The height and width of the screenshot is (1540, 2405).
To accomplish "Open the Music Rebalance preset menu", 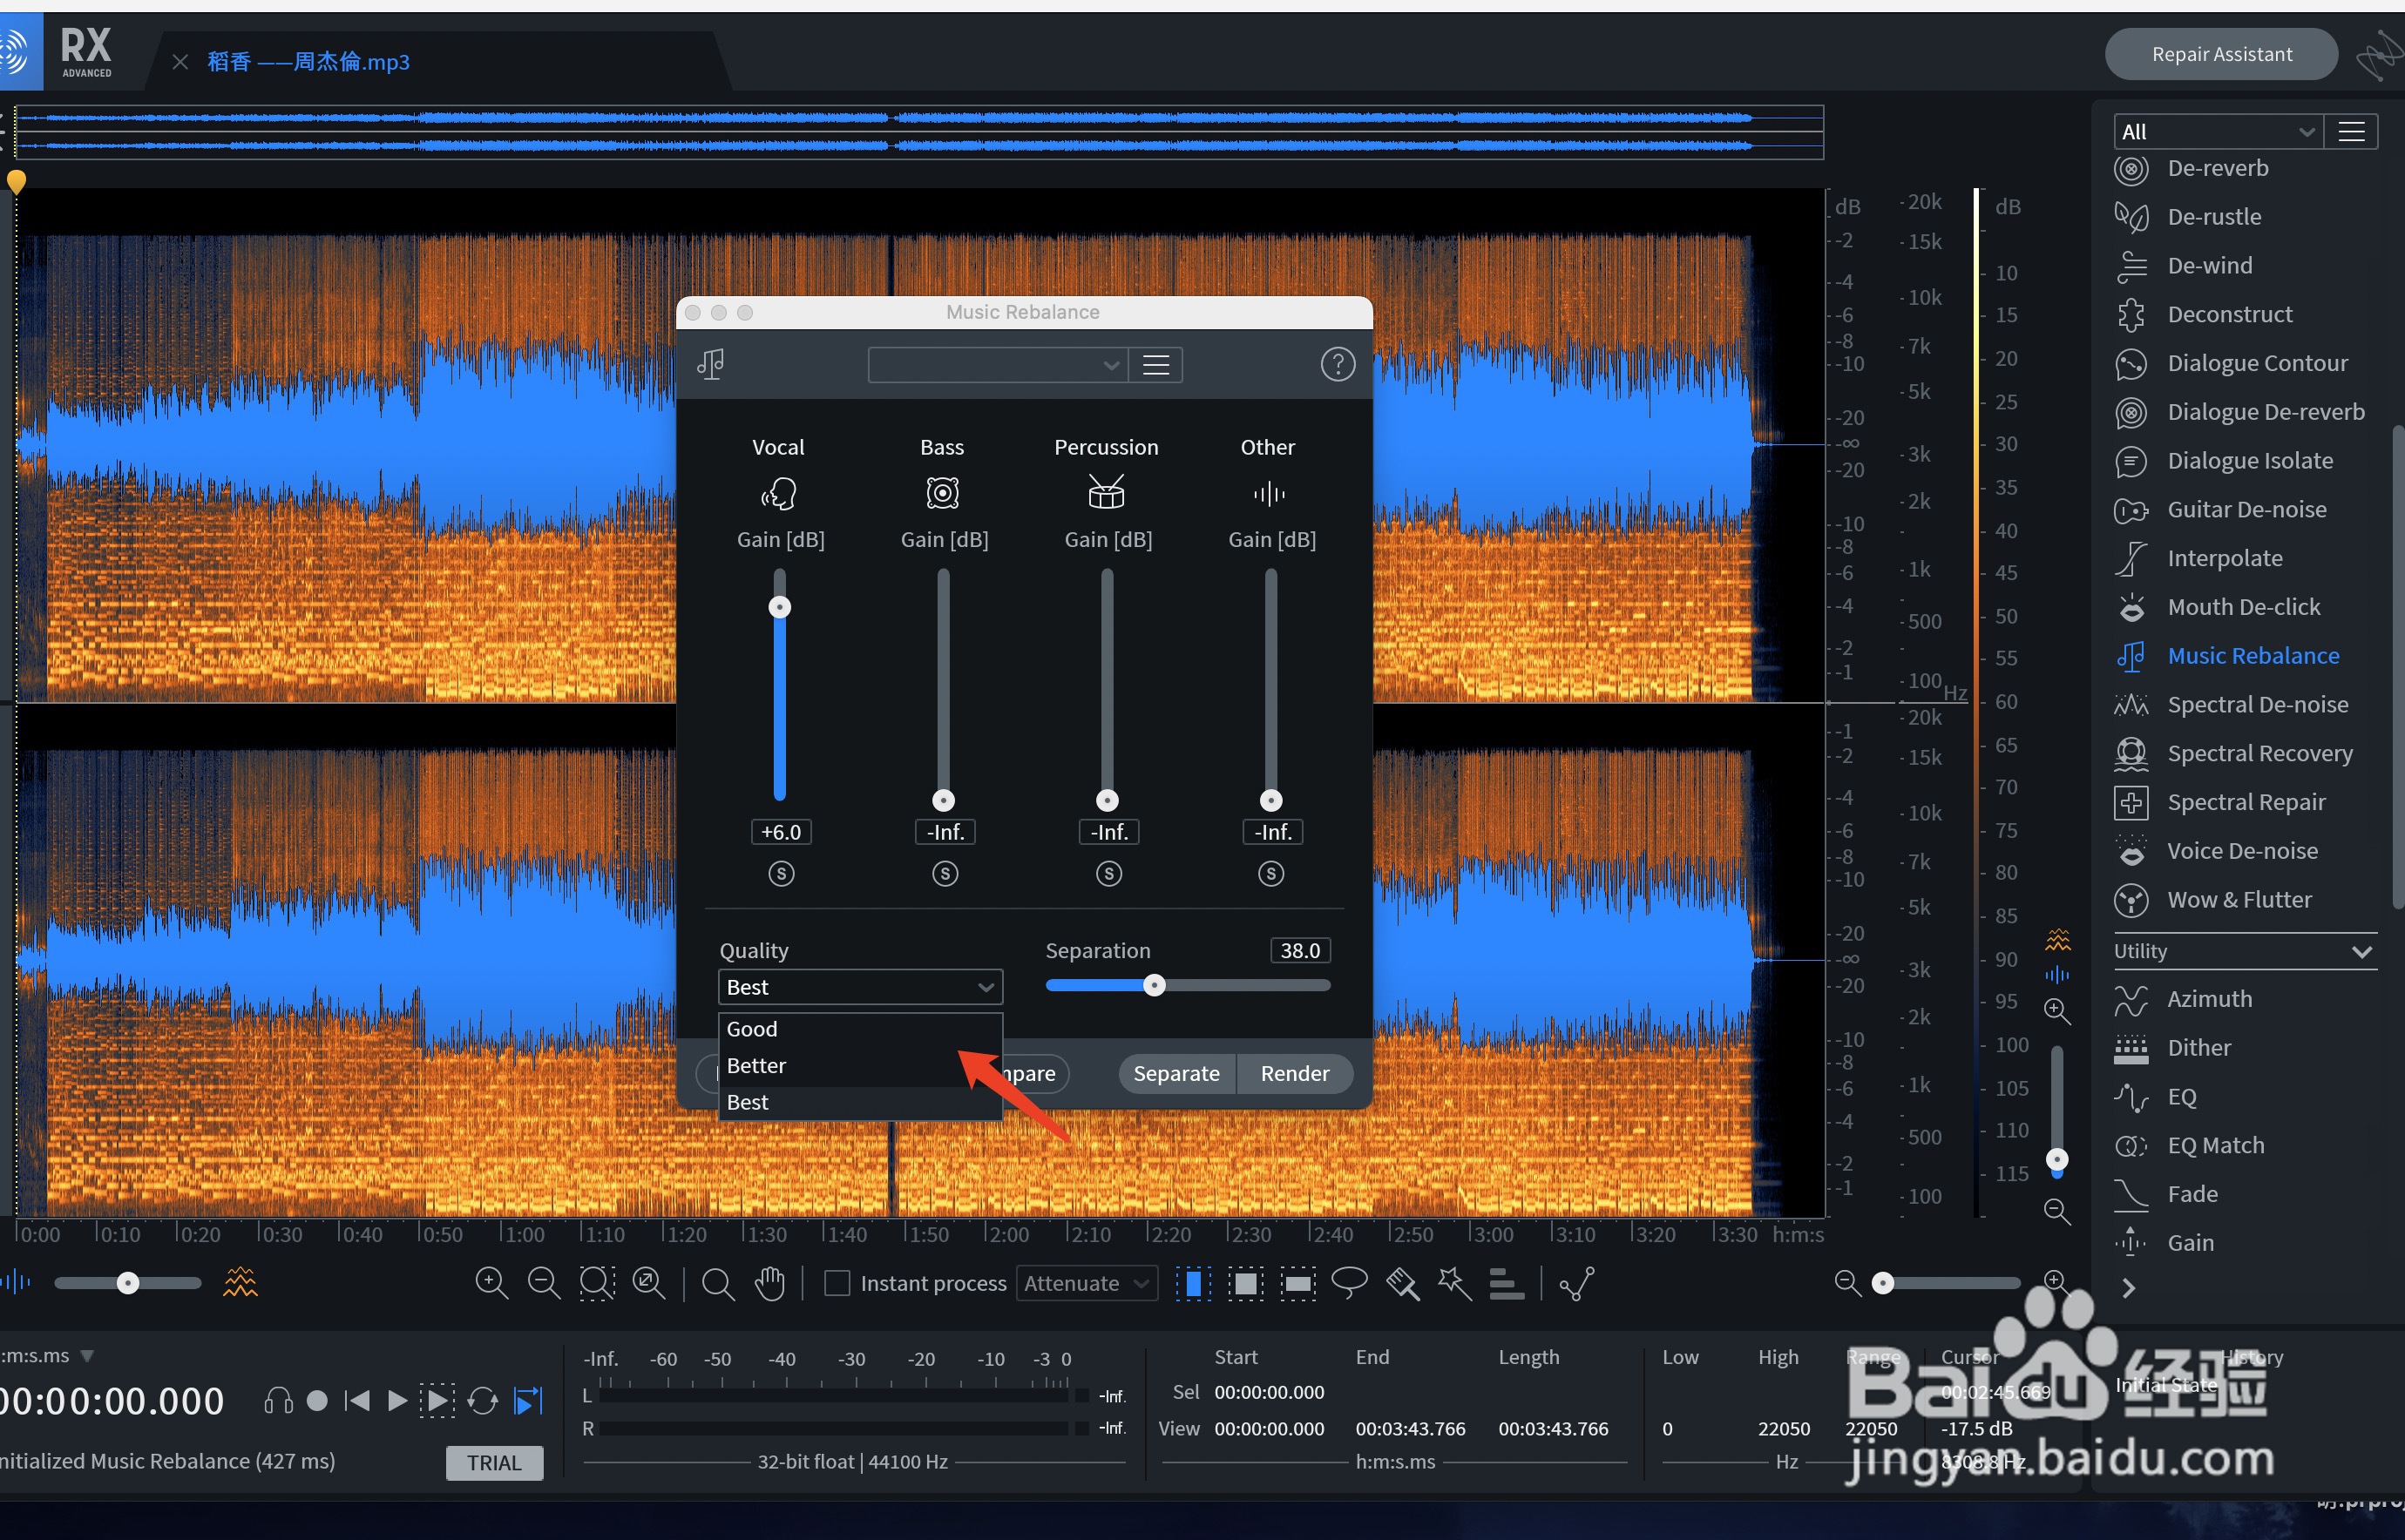I will [x=1156, y=365].
